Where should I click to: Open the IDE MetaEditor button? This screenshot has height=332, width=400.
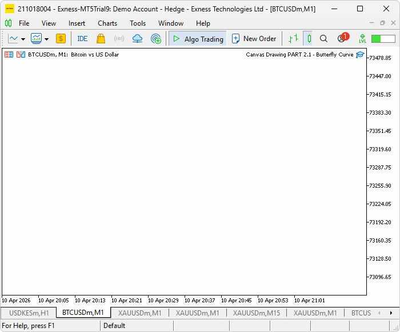(82, 39)
